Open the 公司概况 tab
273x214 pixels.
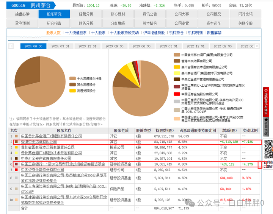[213, 14]
